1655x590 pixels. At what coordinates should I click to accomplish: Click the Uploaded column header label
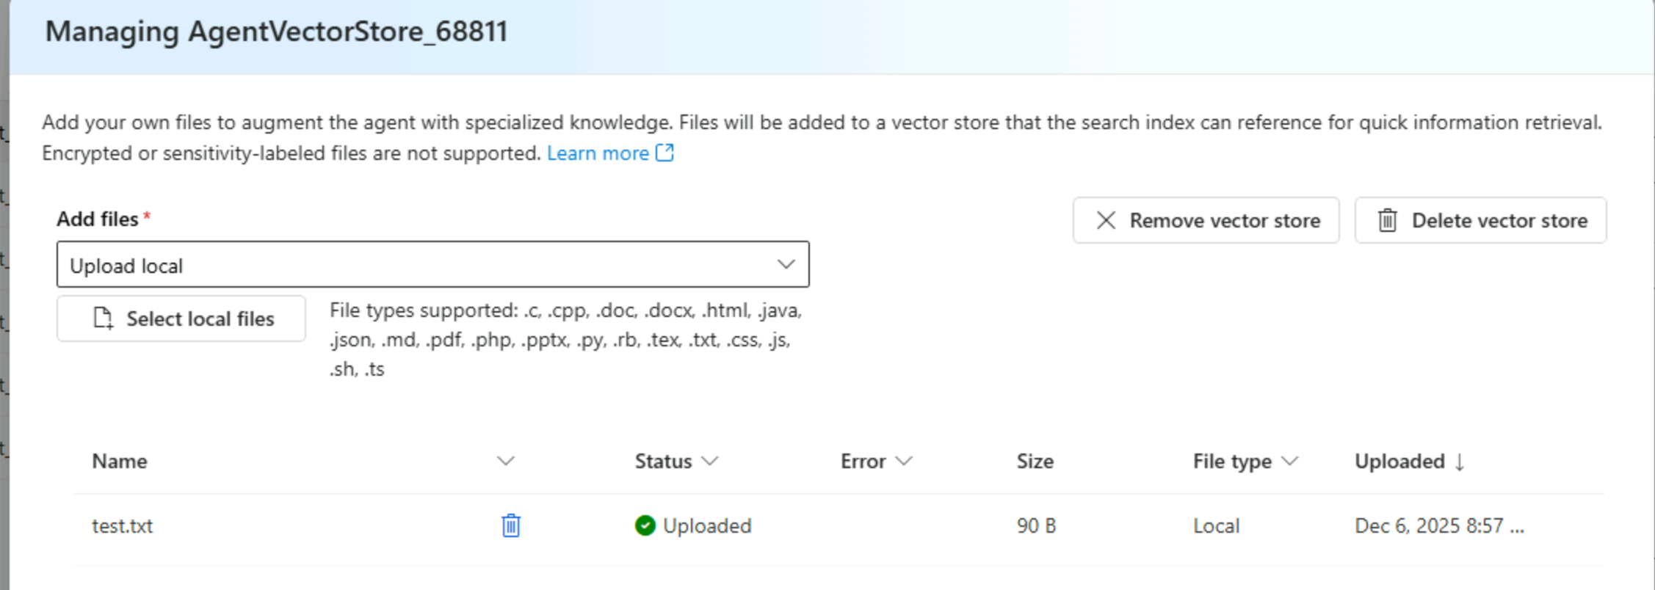click(x=1399, y=462)
